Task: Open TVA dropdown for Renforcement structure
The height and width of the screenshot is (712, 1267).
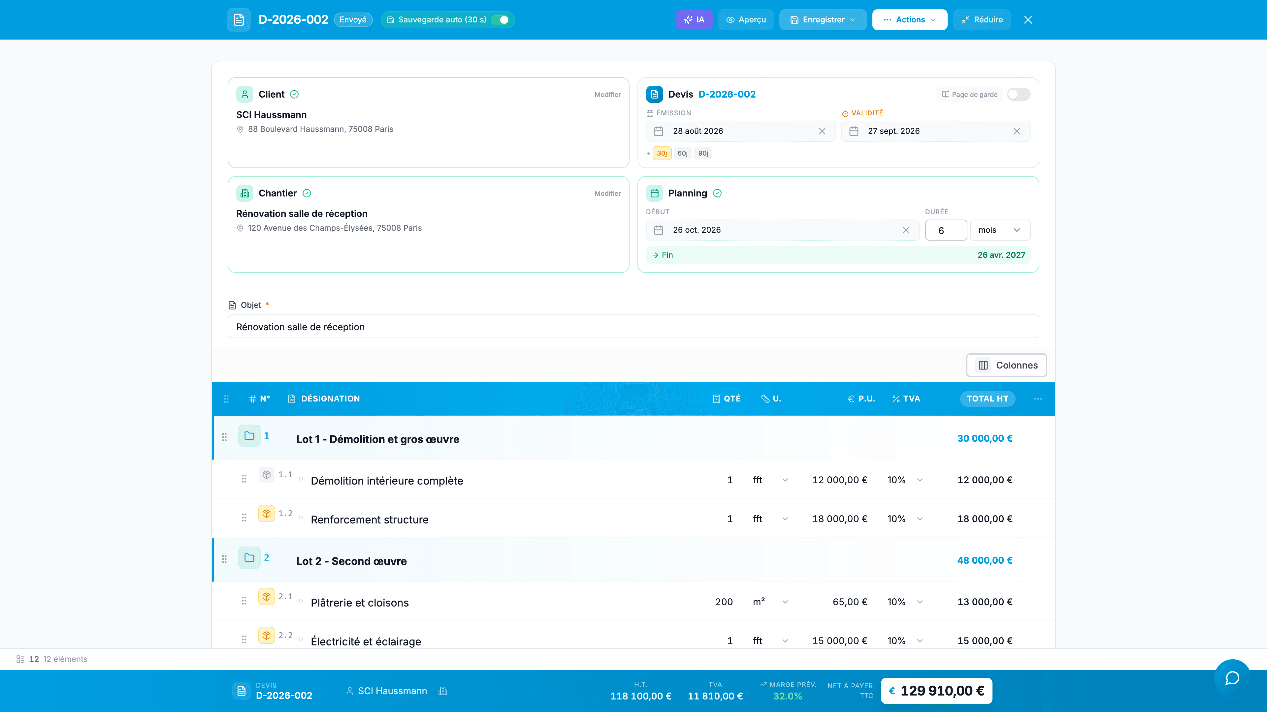Action: [920, 519]
